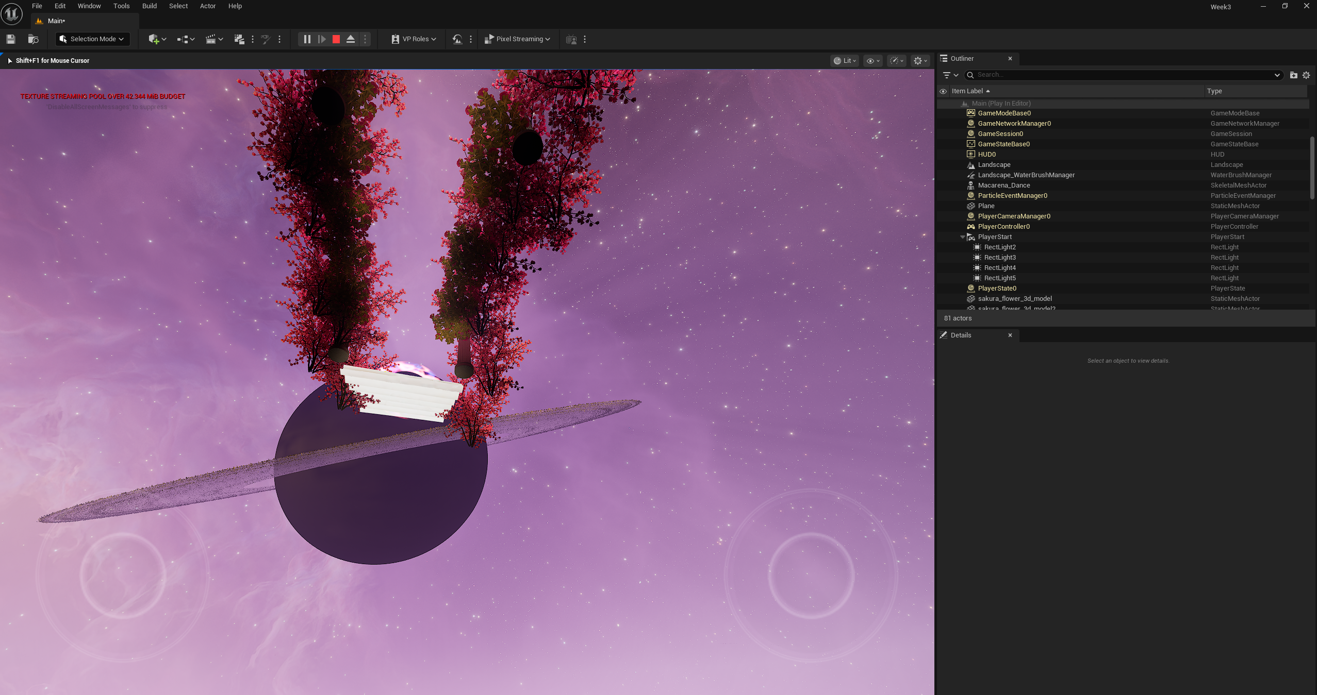
Task: Click the Platforms launch icon near VP Roles
Action: 457,39
